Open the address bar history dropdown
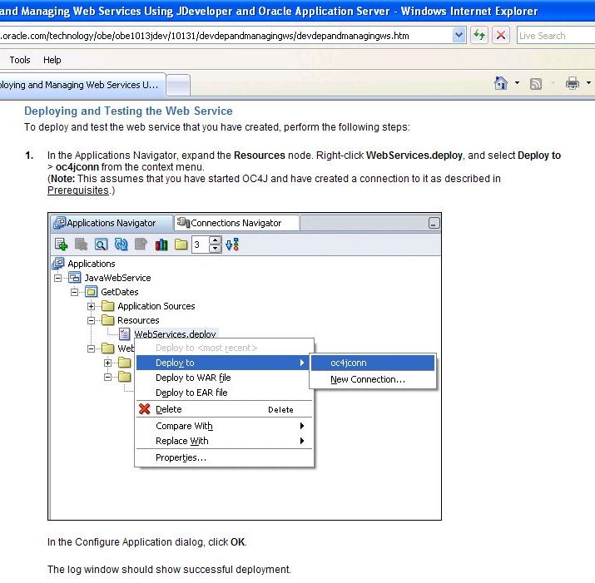The image size is (595, 583). pos(459,36)
